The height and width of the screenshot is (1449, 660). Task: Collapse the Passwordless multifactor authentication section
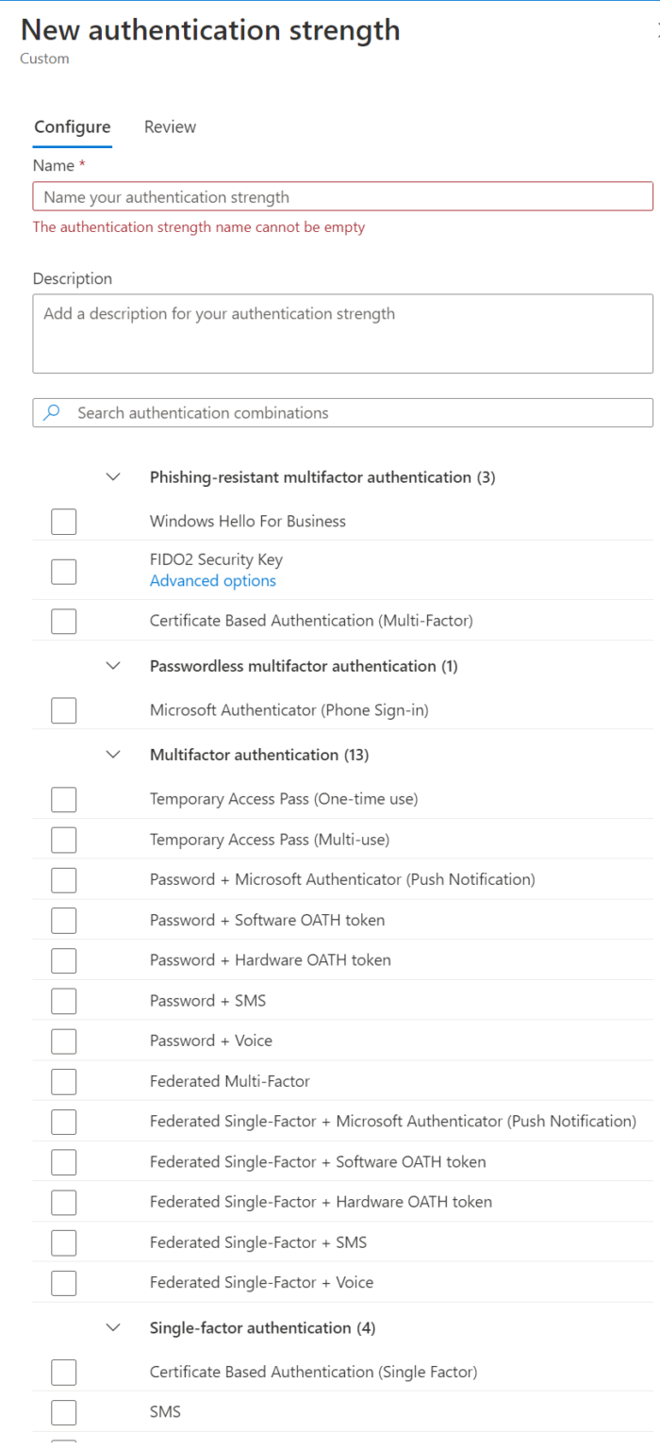(x=114, y=666)
